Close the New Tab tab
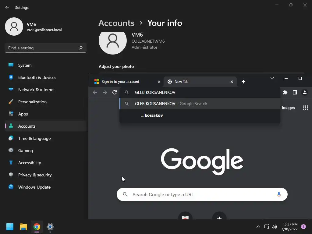312x234 pixels. 232,82
